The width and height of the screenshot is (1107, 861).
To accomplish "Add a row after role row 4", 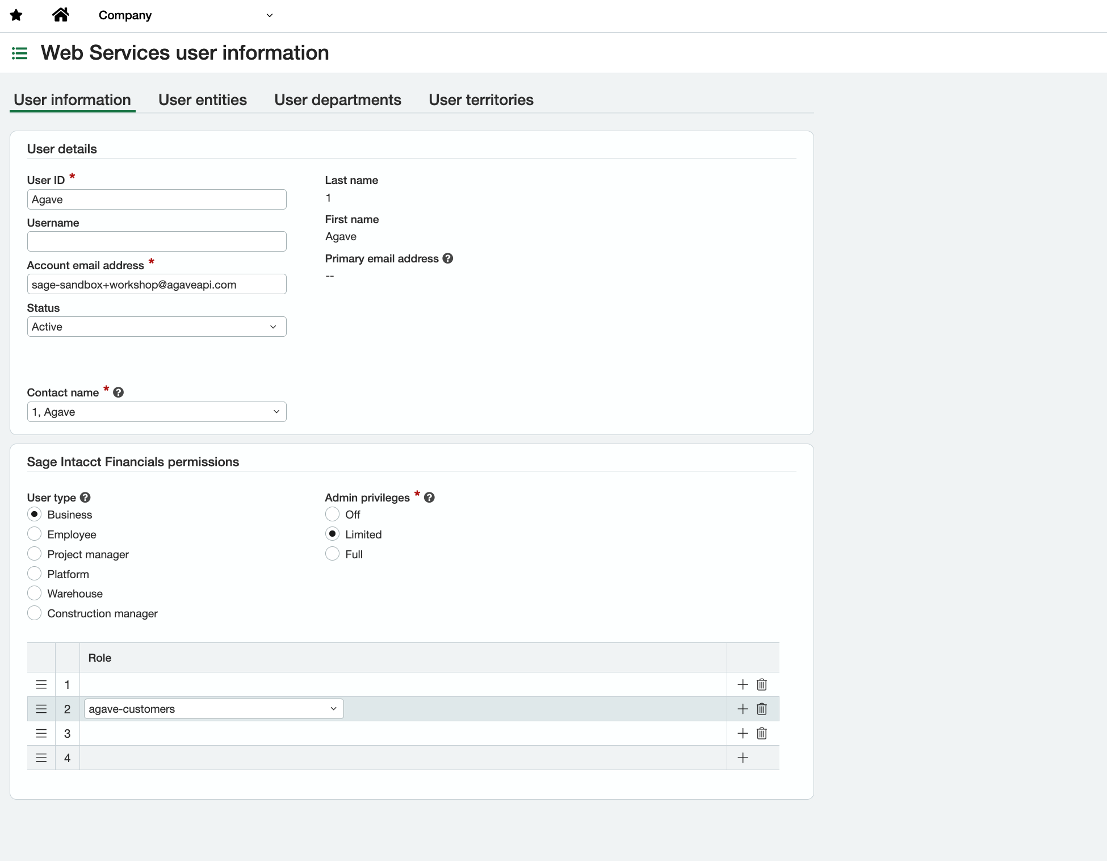I will [743, 758].
